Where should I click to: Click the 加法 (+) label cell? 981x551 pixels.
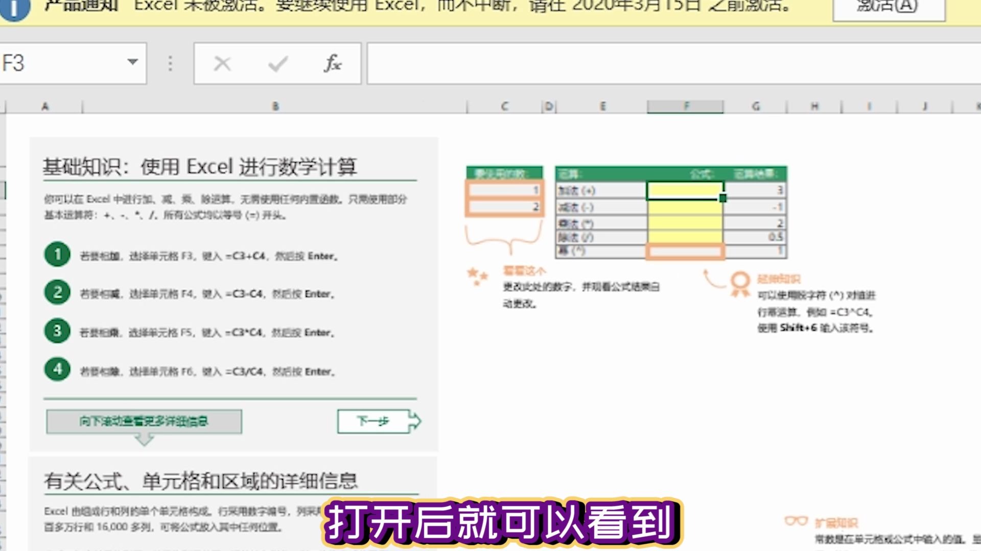[601, 190]
